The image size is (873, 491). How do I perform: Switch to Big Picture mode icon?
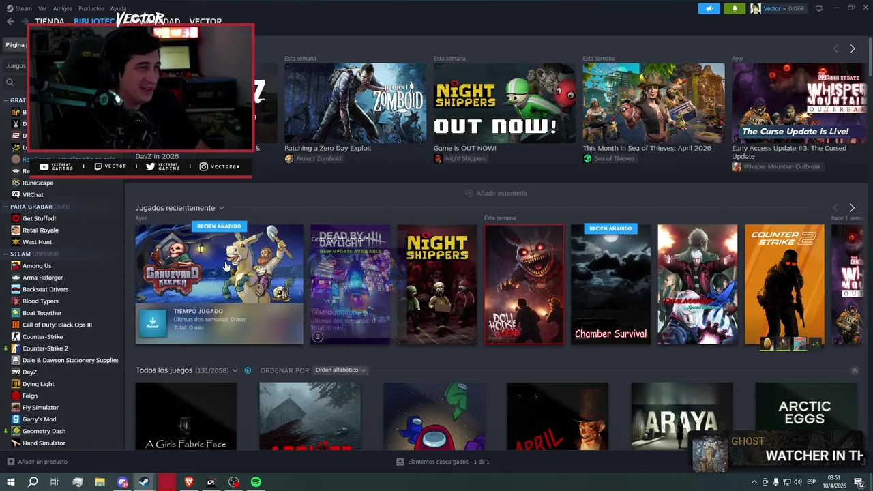coord(818,8)
